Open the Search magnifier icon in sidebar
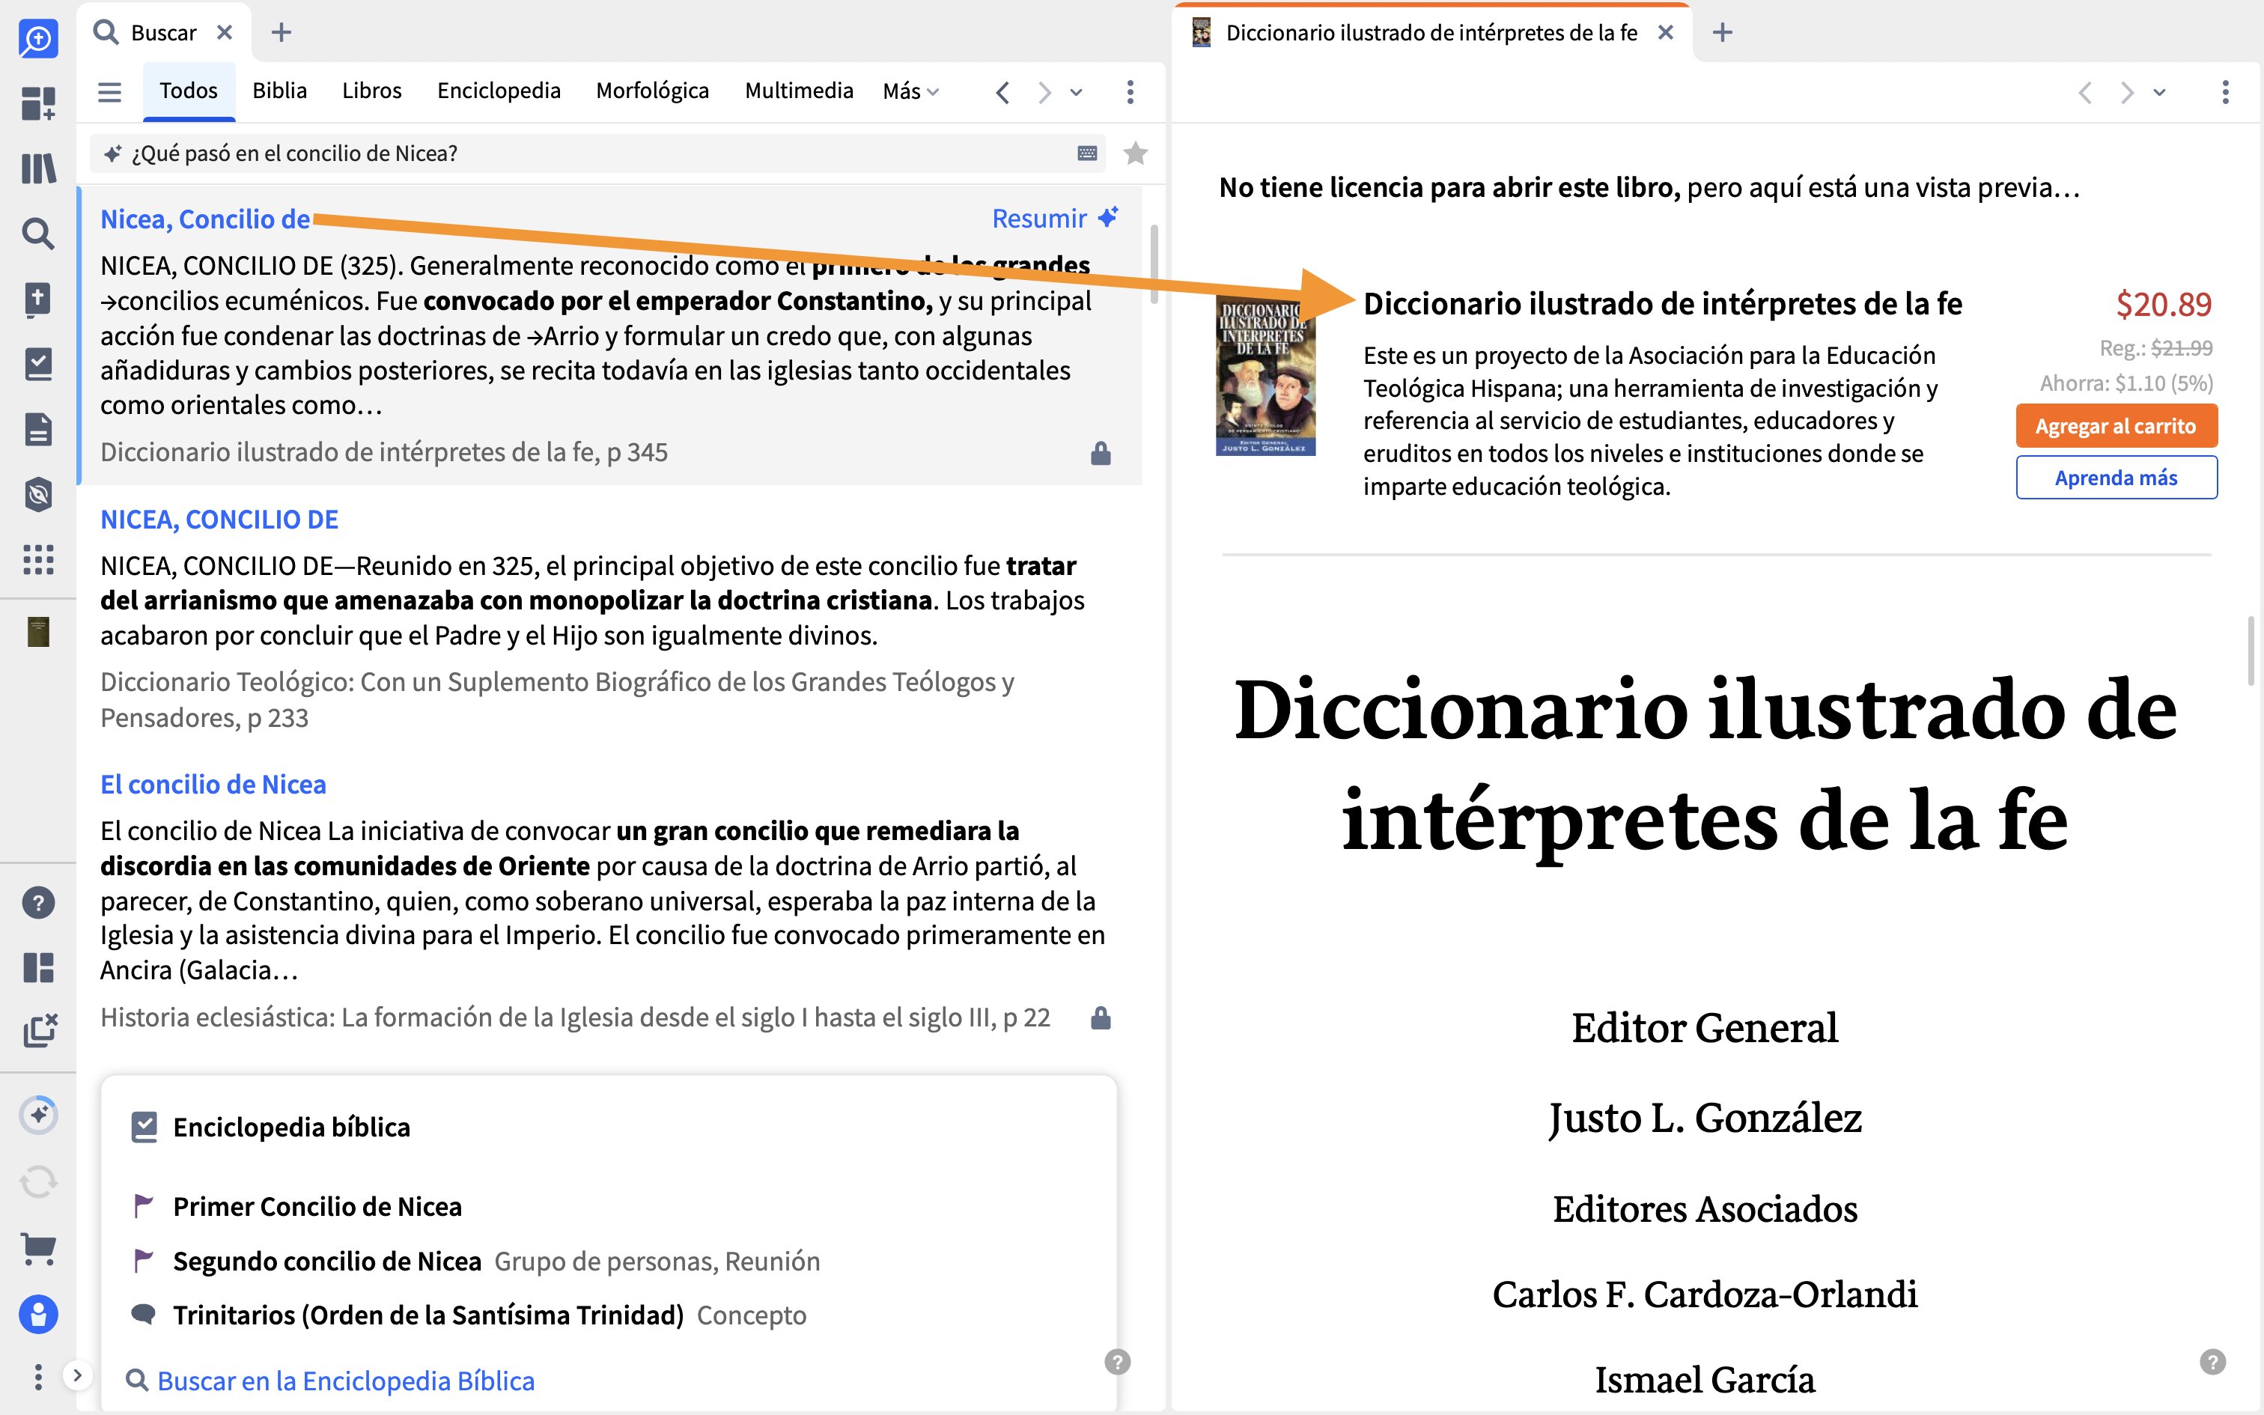This screenshot has height=1415, width=2264. [x=38, y=233]
